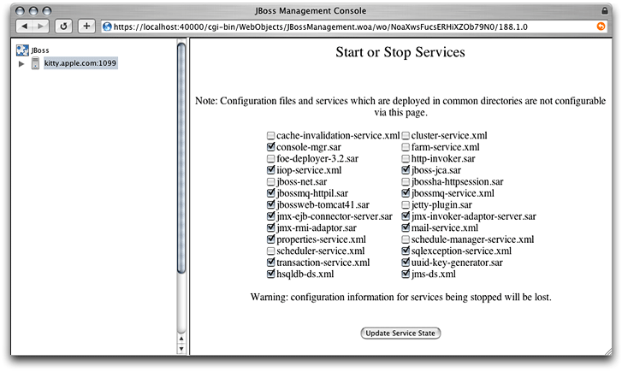
Task: Click the server icon beside kitty.apple.com:1099
Action: [35, 63]
